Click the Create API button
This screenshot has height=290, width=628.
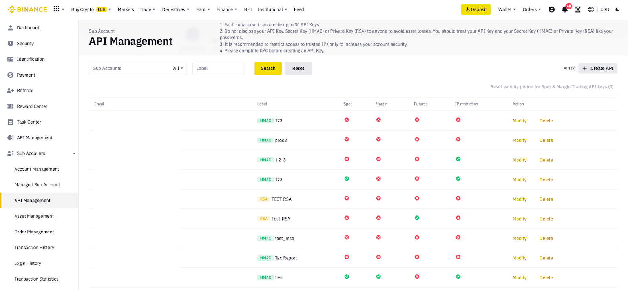[598, 68]
